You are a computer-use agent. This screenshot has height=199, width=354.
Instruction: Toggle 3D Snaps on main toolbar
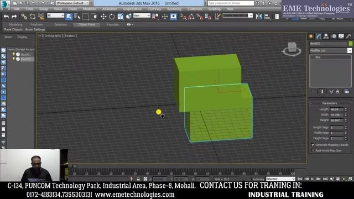point(183,17)
